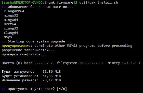The width and height of the screenshot is (143, 93).
Task: Select the clang64 repository line
Action: (11, 33)
